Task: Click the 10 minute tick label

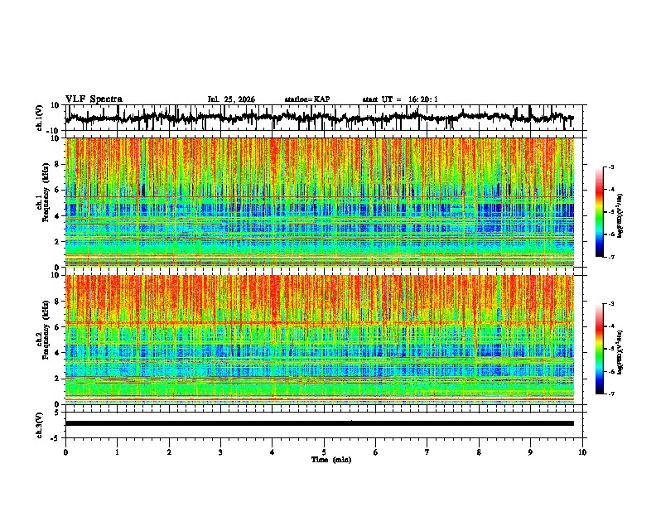Action: (582, 452)
